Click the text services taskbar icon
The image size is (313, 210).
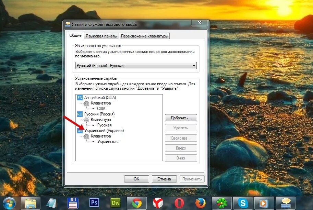(x=286, y=203)
